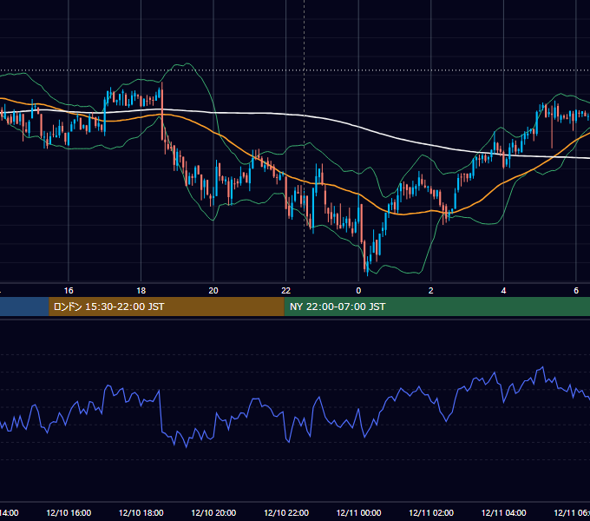Click hour label 16 on upper time axis
Viewport: 590px width, 521px height.
pos(69,291)
